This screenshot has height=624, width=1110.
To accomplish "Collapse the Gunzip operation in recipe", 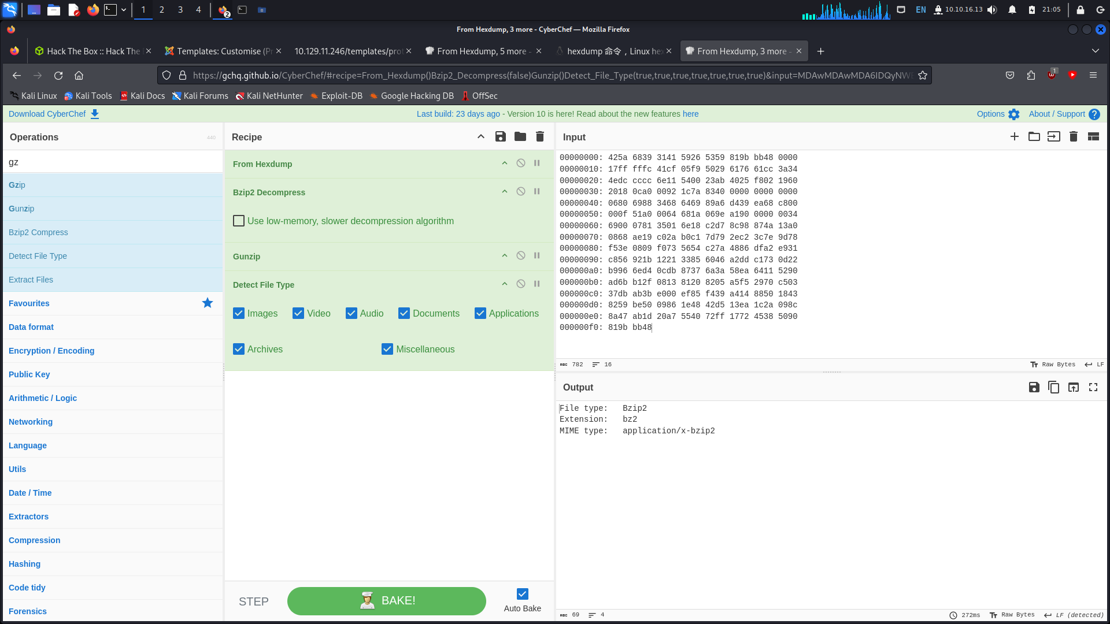I will 505,256.
